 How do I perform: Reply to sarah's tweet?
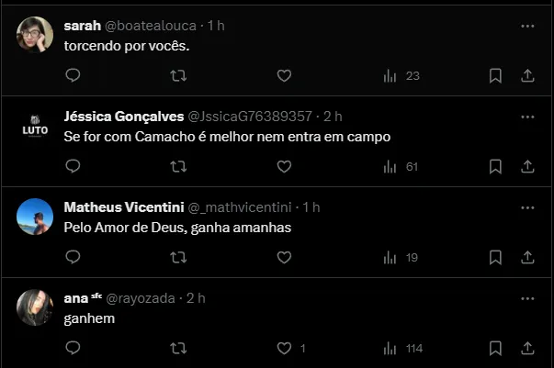coord(73,75)
